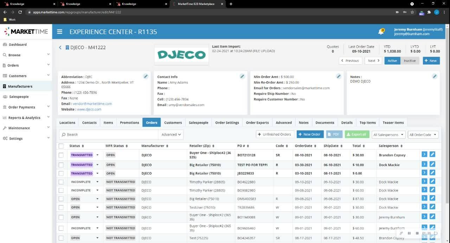Click the DJECO logo image

coord(181,54)
